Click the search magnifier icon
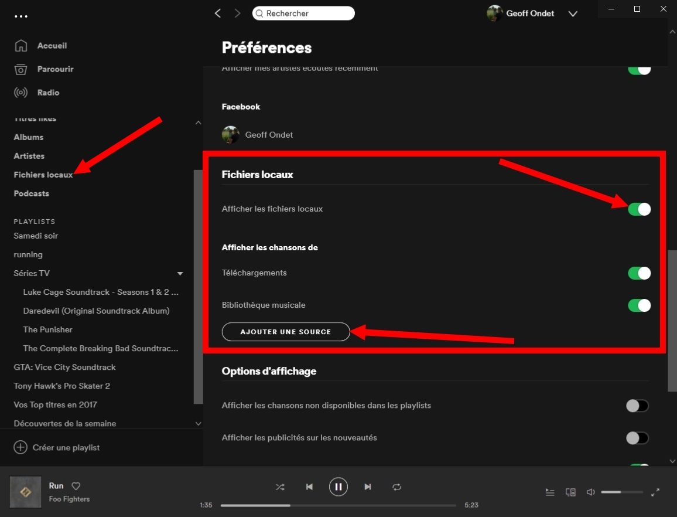Viewport: 677px width, 517px height. tap(259, 13)
